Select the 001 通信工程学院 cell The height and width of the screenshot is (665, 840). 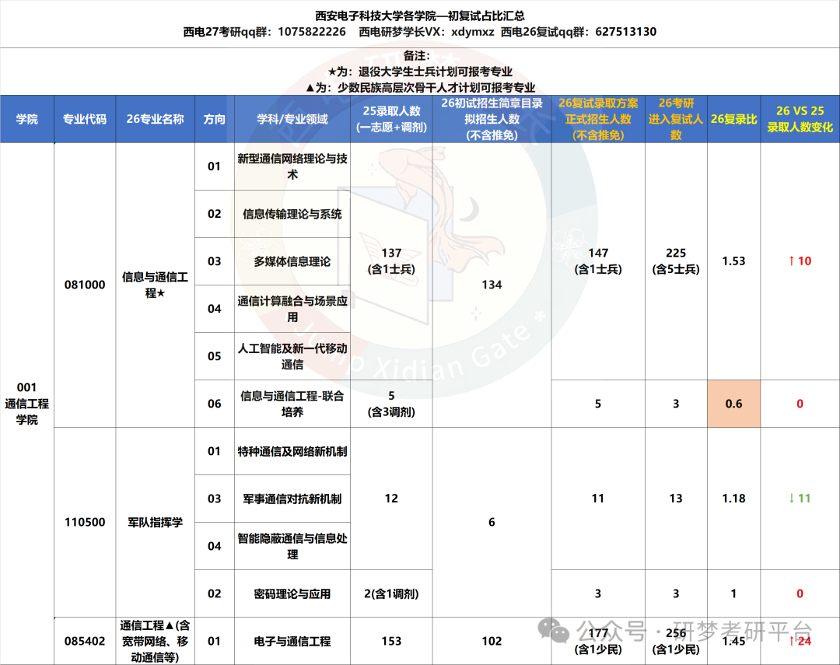click(x=26, y=404)
